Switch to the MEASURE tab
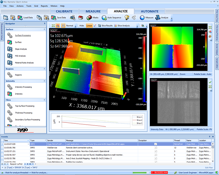The width and height of the screenshot is (219, 175). coord(94,11)
